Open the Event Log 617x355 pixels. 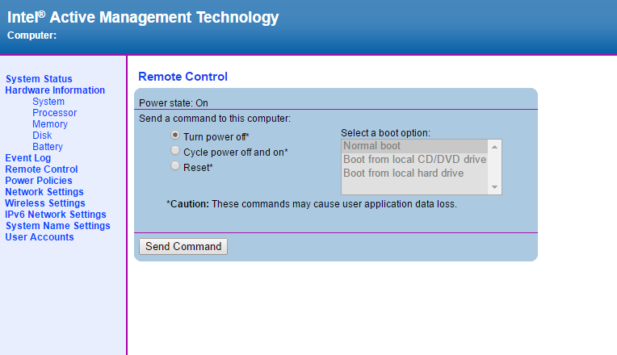(28, 158)
